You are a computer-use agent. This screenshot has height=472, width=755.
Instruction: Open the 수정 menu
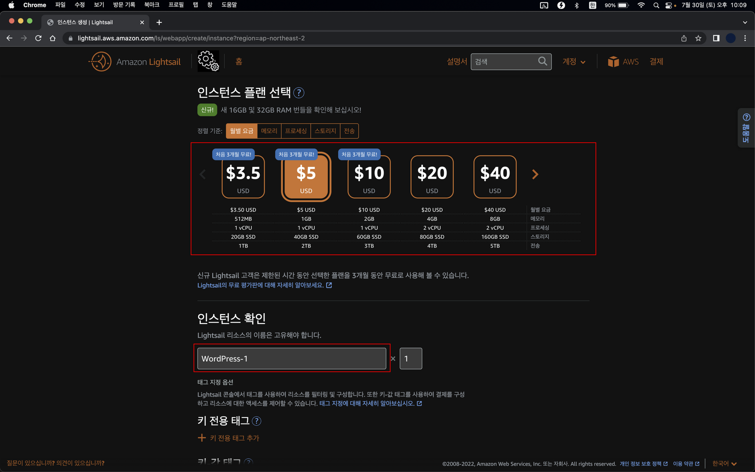point(80,5)
